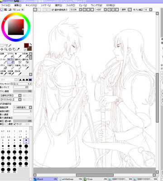163x181 pixels.
Task: Select the flattest brush edge shape
Action: tap(30, 80)
